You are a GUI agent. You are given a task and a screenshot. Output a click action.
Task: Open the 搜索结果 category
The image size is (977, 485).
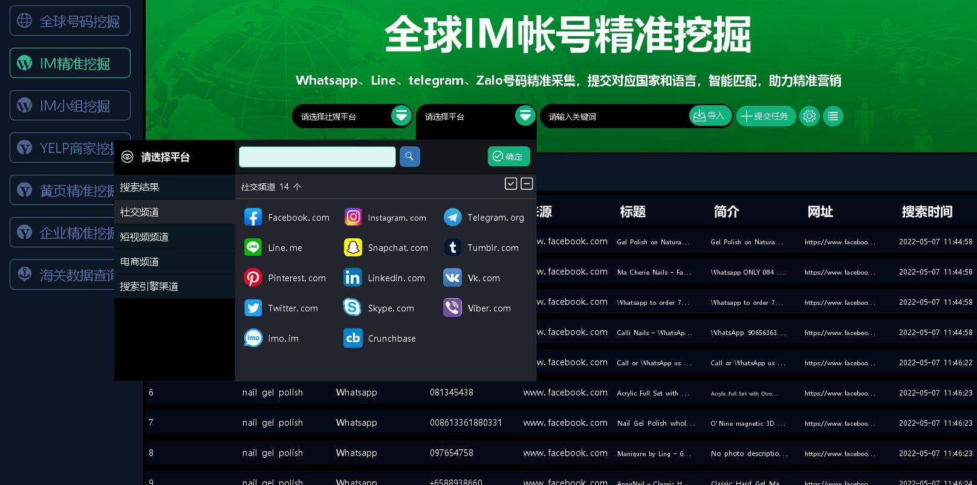click(175, 187)
